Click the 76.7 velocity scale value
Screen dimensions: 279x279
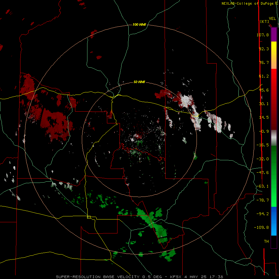click(264, 62)
